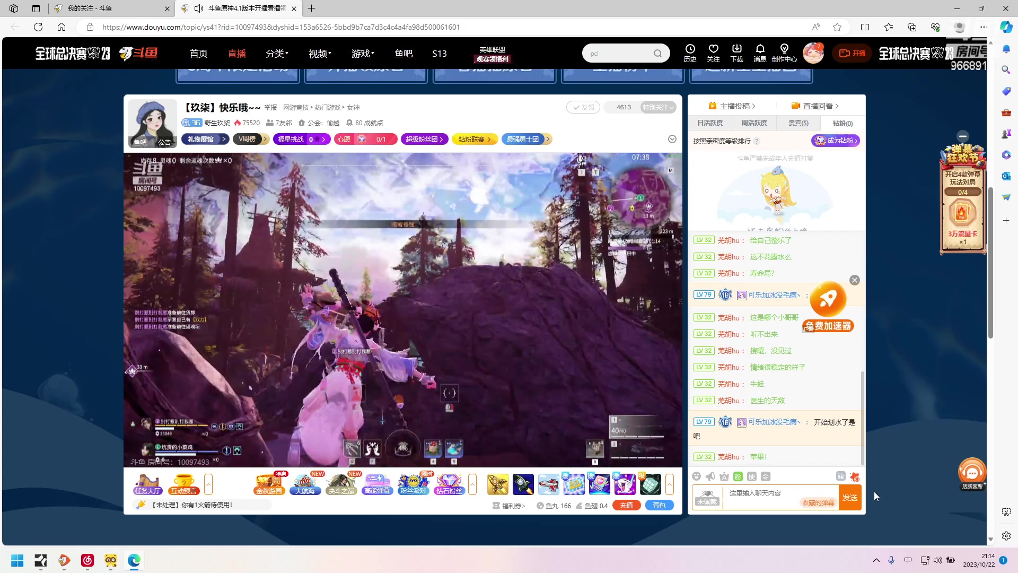1018x573 pixels.
Task: Expand the 游戏 games dropdown
Action: 363,54
